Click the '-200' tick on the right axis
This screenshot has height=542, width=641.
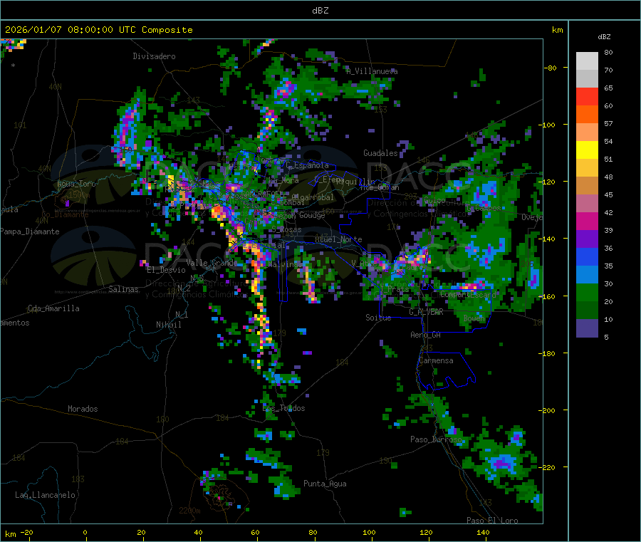point(546,410)
